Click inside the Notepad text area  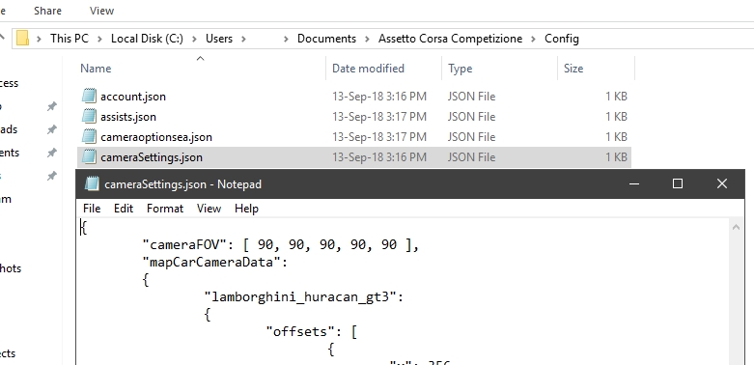404,291
